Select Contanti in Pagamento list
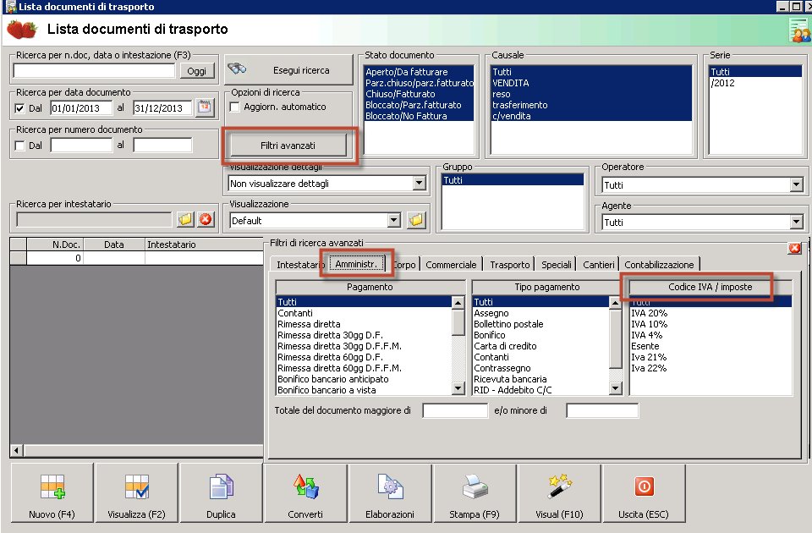The image size is (812, 533). 364,313
